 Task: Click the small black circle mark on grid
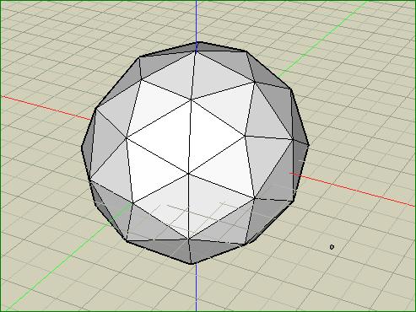(332, 247)
